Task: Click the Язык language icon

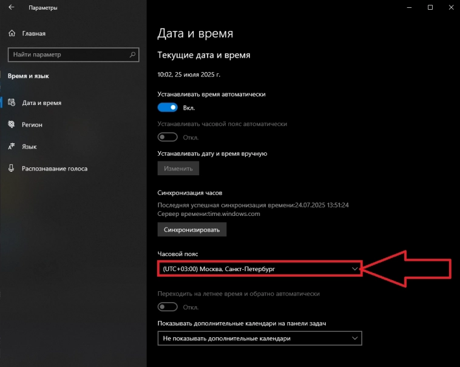Action: pyautogui.click(x=12, y=146)
